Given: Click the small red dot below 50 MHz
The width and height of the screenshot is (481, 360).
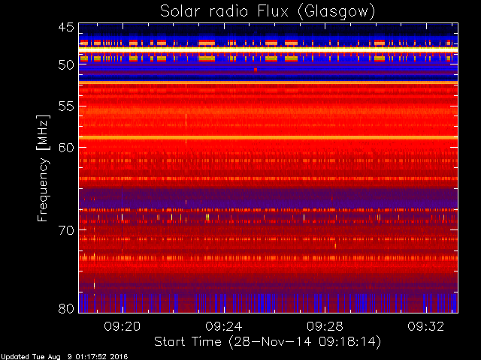Looking at the screenshot, I should pyautogui.click(x=256, y=70).
